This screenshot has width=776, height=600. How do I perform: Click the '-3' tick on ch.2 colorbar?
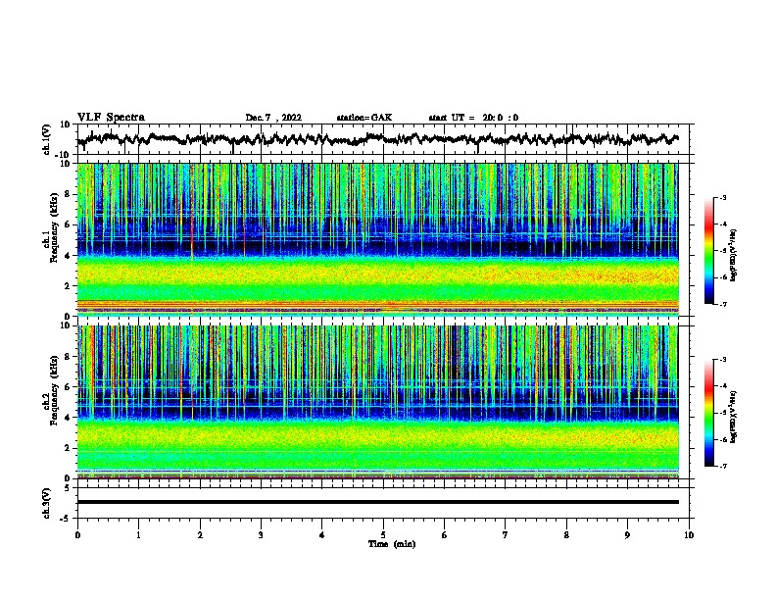coord(723,360)
